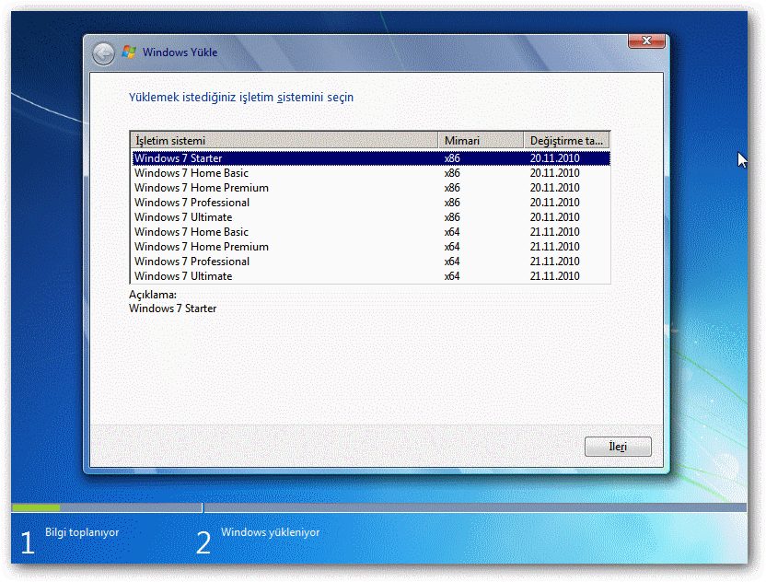Sort by İşletim sistemi column header
766x582 pixels.
click(284, 141)
